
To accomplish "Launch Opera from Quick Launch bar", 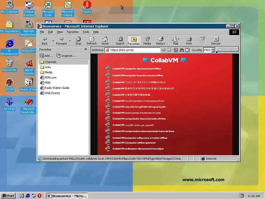I will tap(39, 196).
